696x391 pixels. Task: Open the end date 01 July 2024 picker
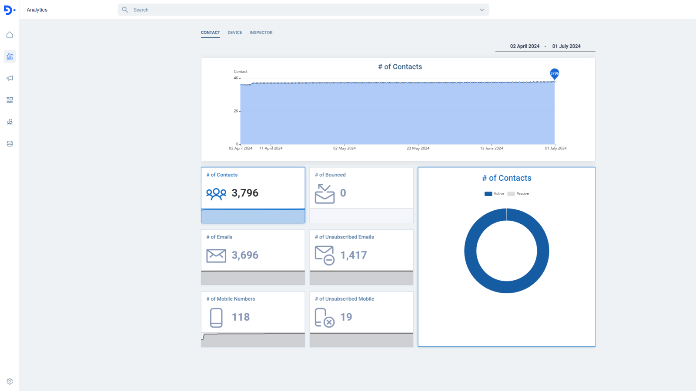coord(566,46)
